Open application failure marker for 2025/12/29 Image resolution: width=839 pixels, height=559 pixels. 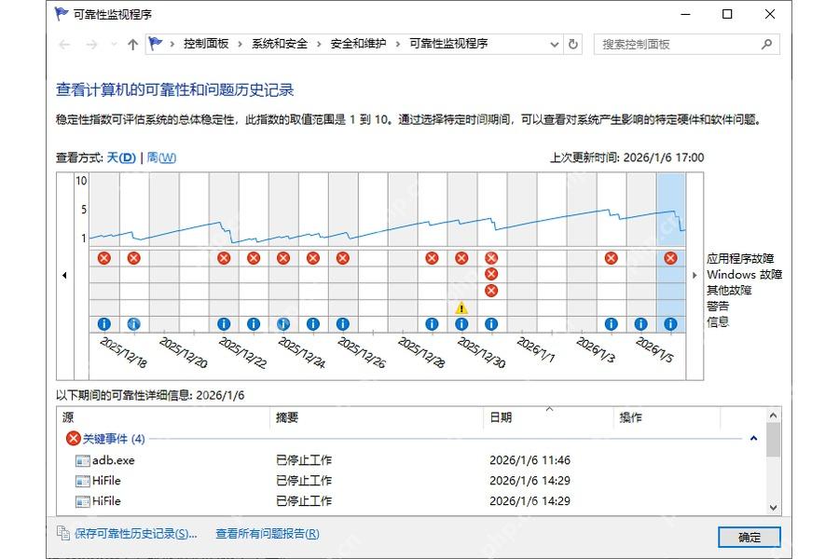tap(432, 258)
